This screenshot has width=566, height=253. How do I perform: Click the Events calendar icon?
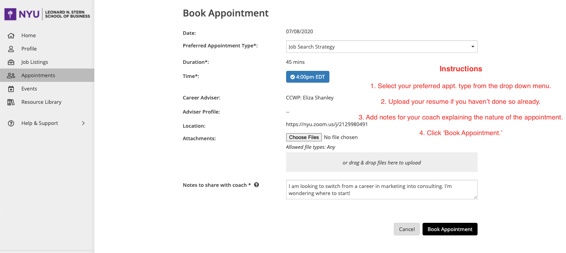click(11, 89)
